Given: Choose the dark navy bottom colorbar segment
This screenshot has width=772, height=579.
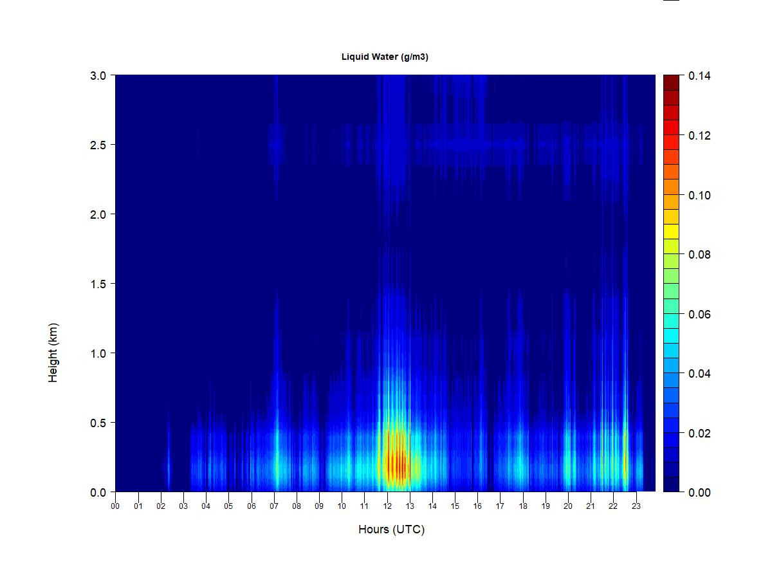Looking at the screenshot, I should coord(671,484).
